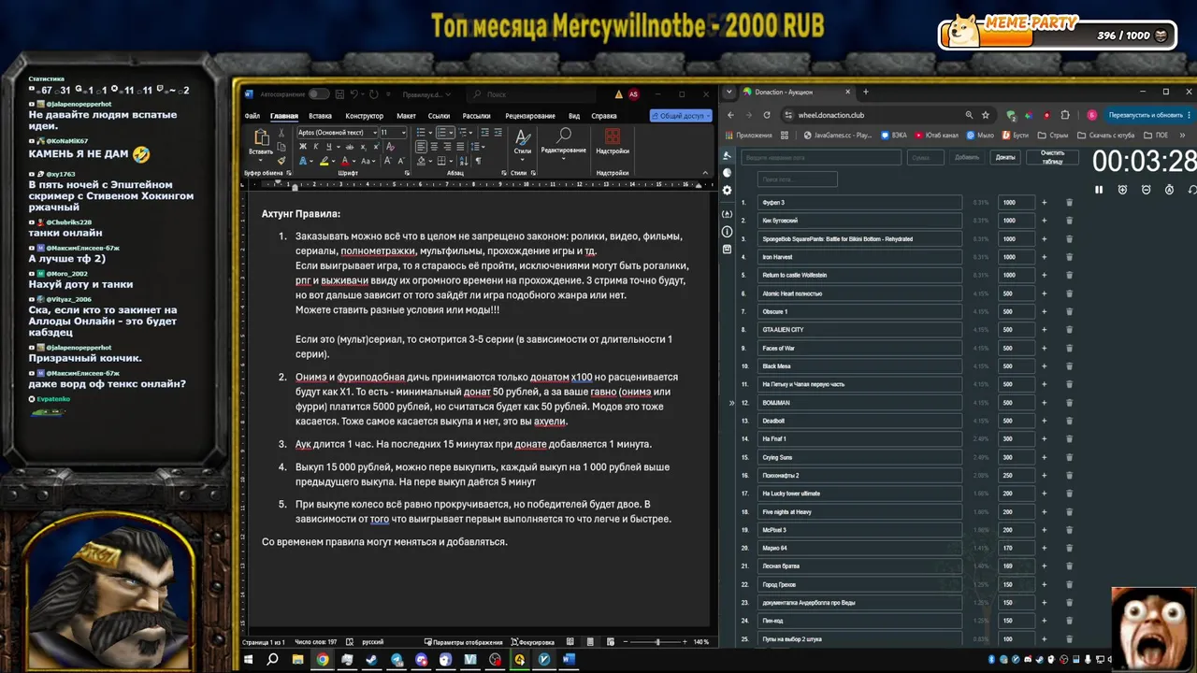This screenshot has height=673, width=1197.
Task: Click the Донаты button
Action: tap(1005, 157)
